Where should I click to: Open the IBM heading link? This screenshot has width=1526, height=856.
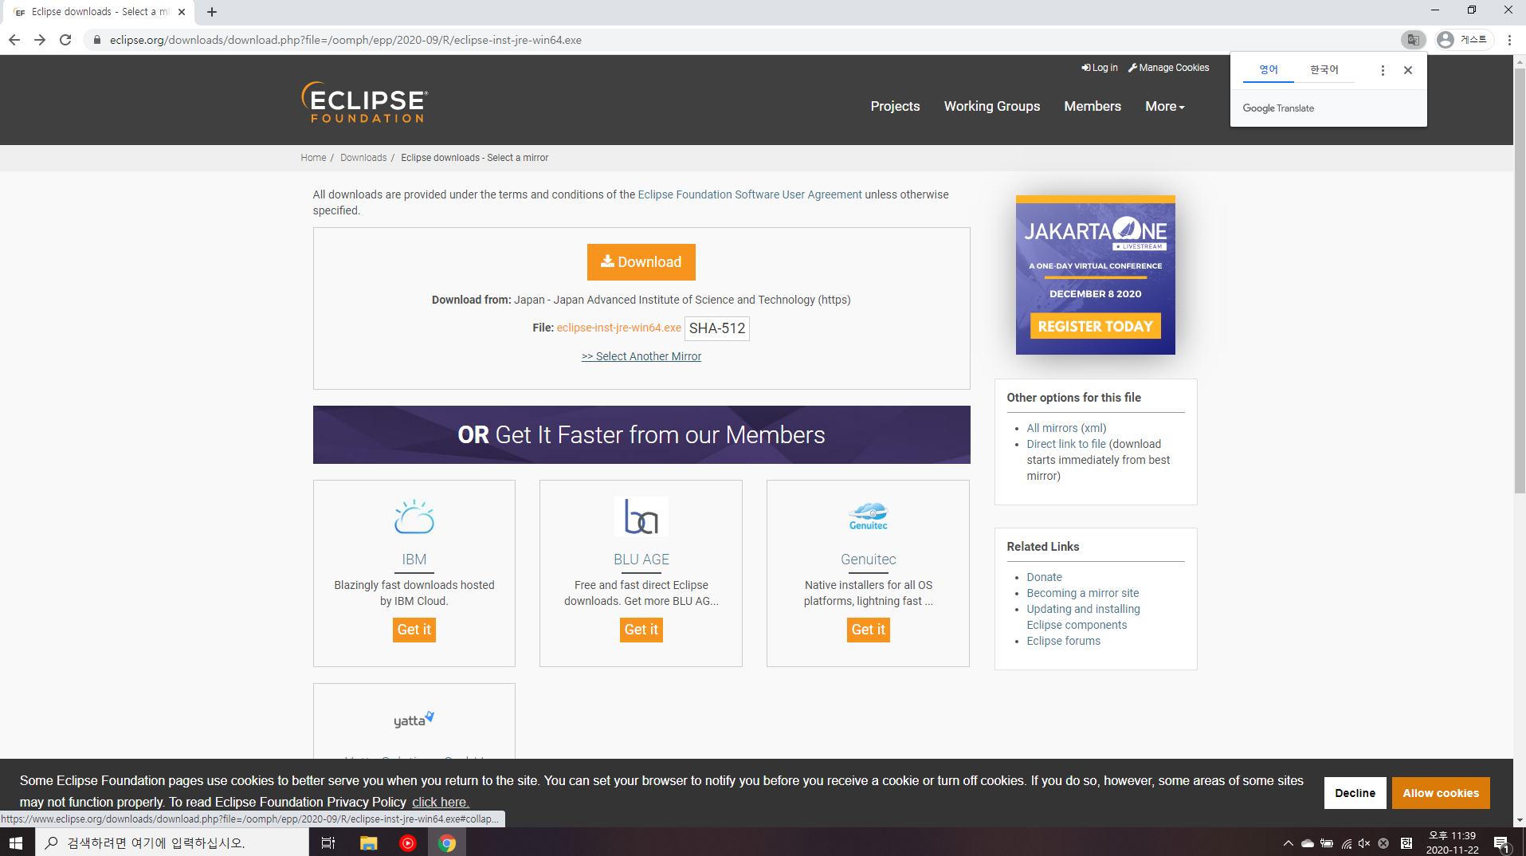414,560
